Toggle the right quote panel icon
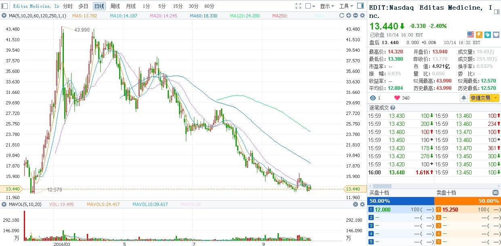 (361, 6)
